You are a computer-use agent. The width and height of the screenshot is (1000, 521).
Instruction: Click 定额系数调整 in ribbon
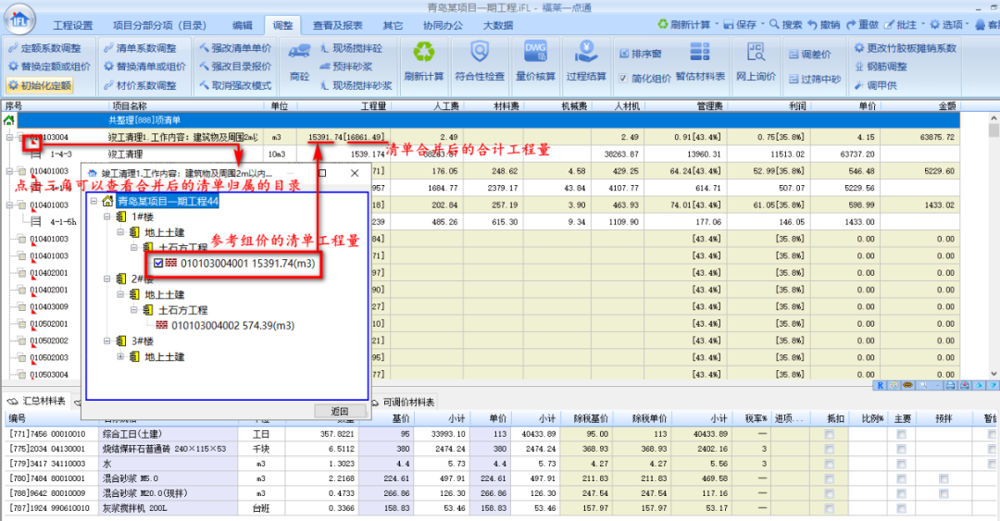tap(44, 48)
